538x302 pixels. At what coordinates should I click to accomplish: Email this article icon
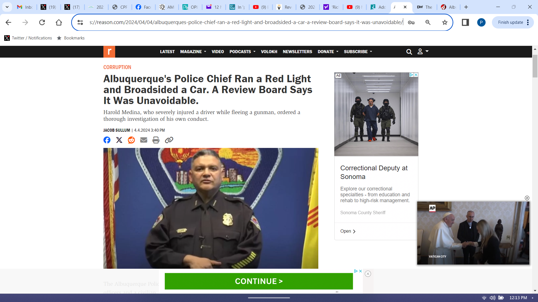coord(143,140)
